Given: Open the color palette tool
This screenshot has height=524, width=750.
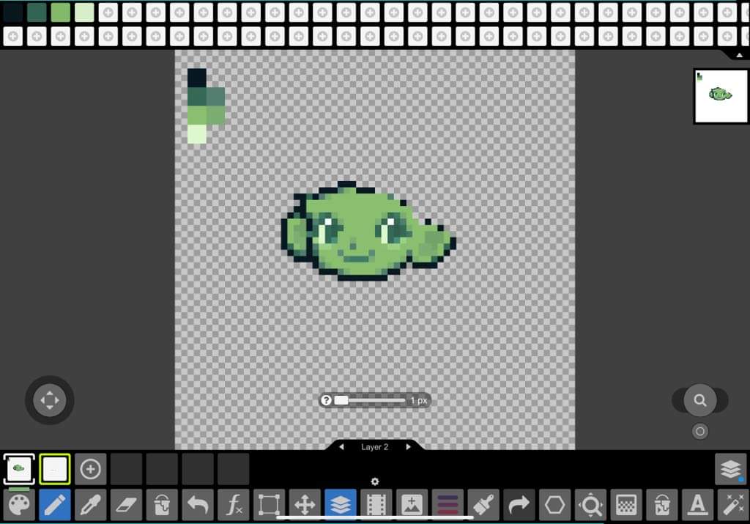Looking at the screenshot, I should [x=19, y=504].
